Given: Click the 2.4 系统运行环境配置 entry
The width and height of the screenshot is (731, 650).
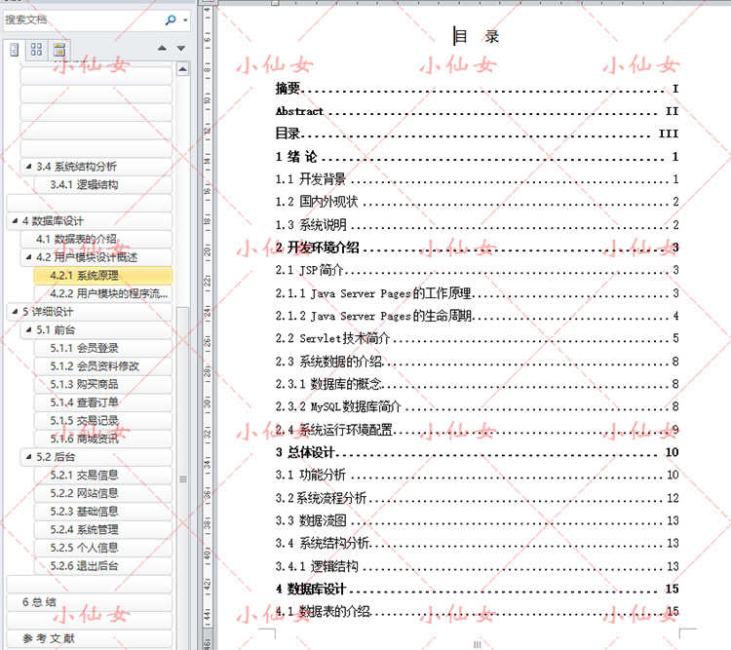Looking at the screenshot, I should 477,430.
